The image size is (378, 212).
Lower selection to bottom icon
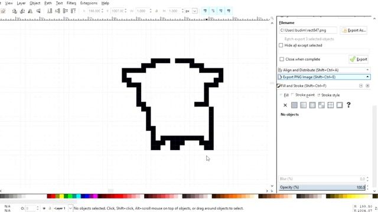[50, 11]
